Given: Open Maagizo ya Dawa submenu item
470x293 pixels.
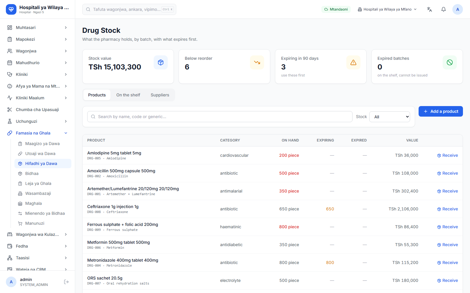Looking at the screenshot, I should coord(43,144).
